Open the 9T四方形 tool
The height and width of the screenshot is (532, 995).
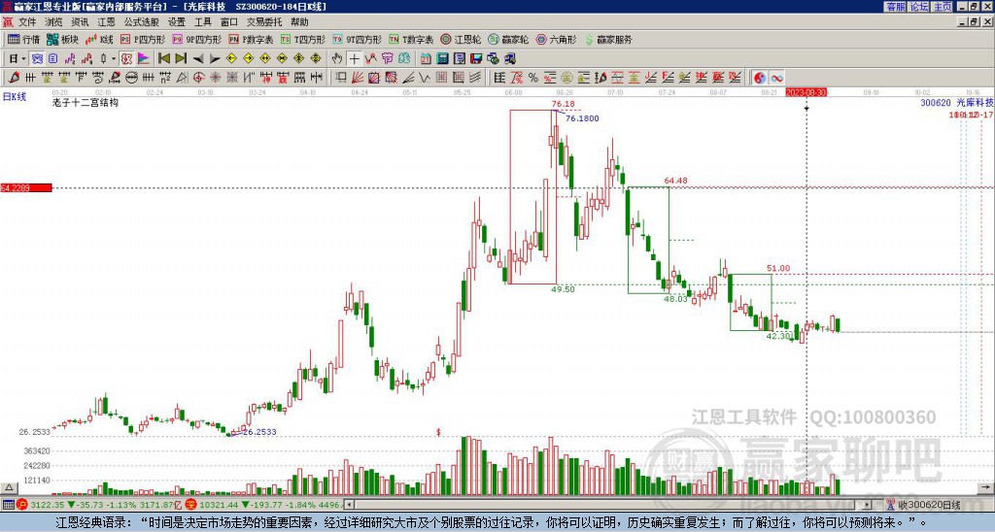(358, 39)
